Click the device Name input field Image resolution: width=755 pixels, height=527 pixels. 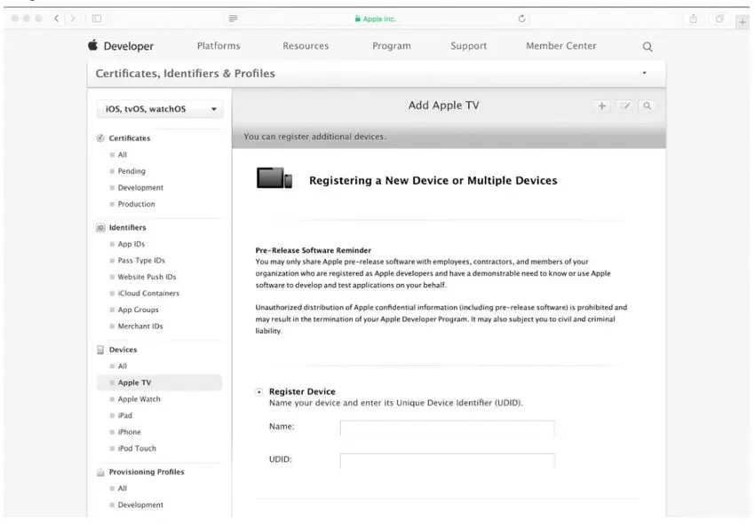[x=448, y=428]
